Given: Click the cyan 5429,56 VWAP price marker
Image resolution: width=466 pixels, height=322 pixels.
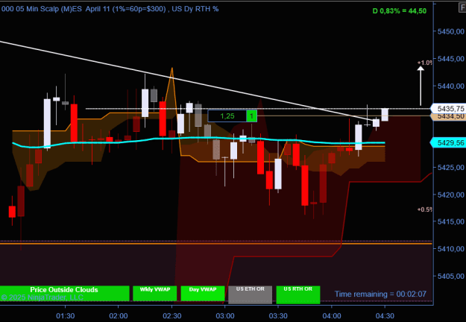Looking at the screenshot, I should pyautogui.click(x=449, y=143).
